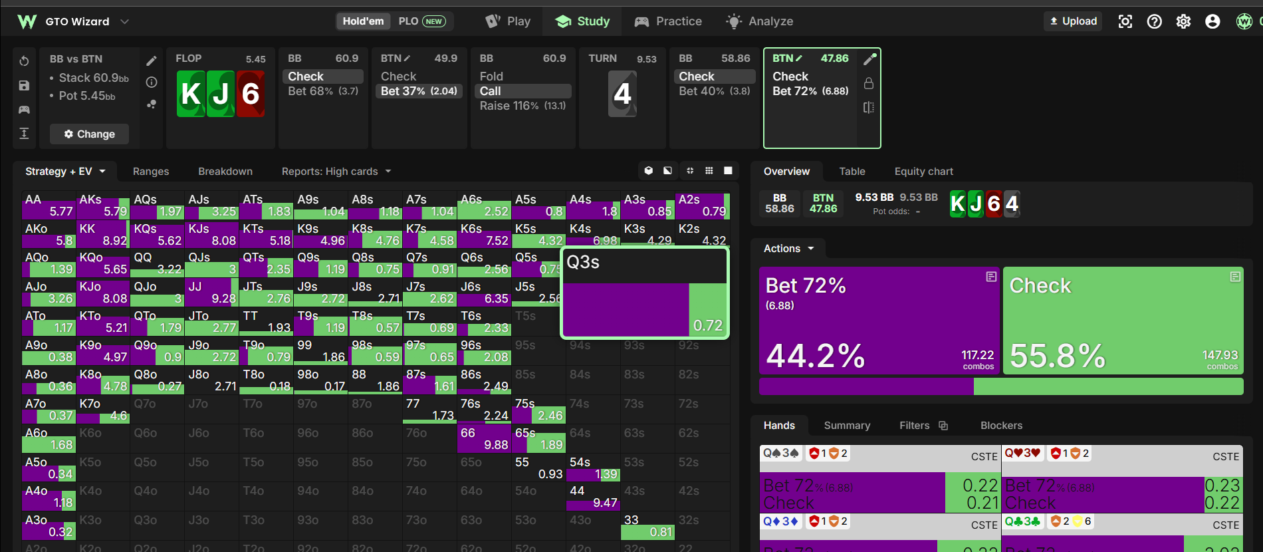Click the color-picker pencil icon in the BTN node

click(869, 59)
